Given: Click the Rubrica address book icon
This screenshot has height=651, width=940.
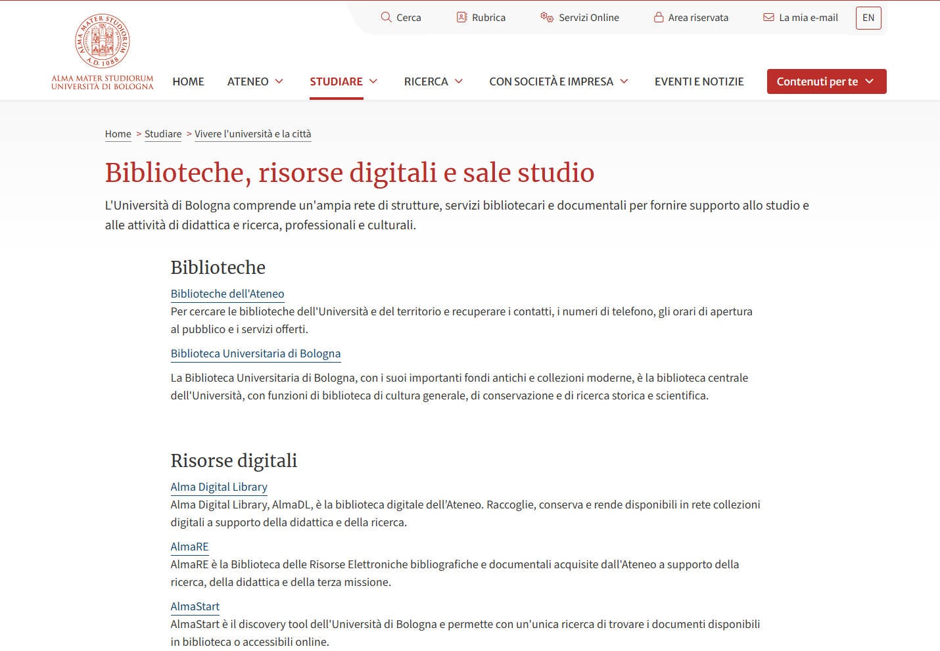Looking at the screenshot, I should pos(461,17).
